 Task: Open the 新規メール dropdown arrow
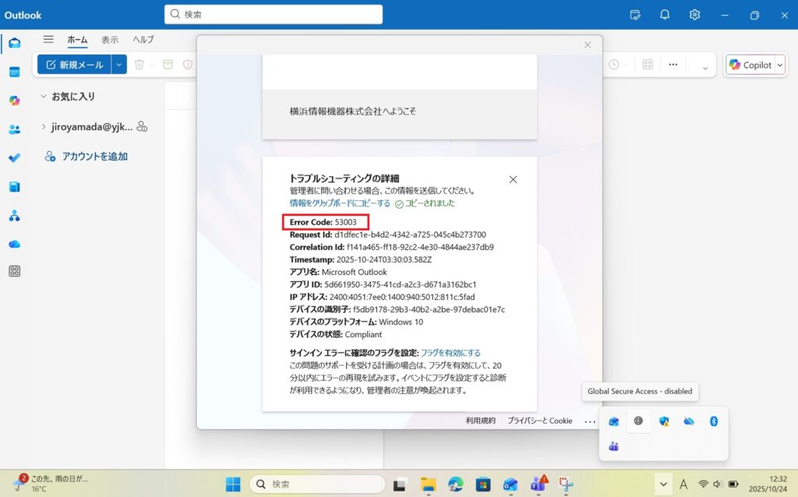coord(119,65)
